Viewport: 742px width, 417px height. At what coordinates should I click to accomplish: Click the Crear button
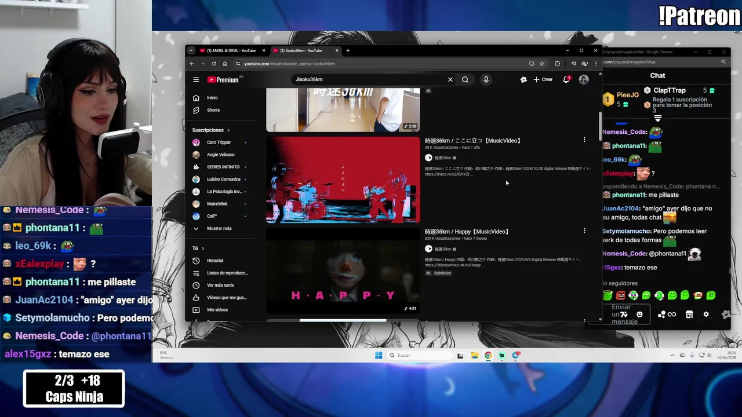(x=543, y=79)
